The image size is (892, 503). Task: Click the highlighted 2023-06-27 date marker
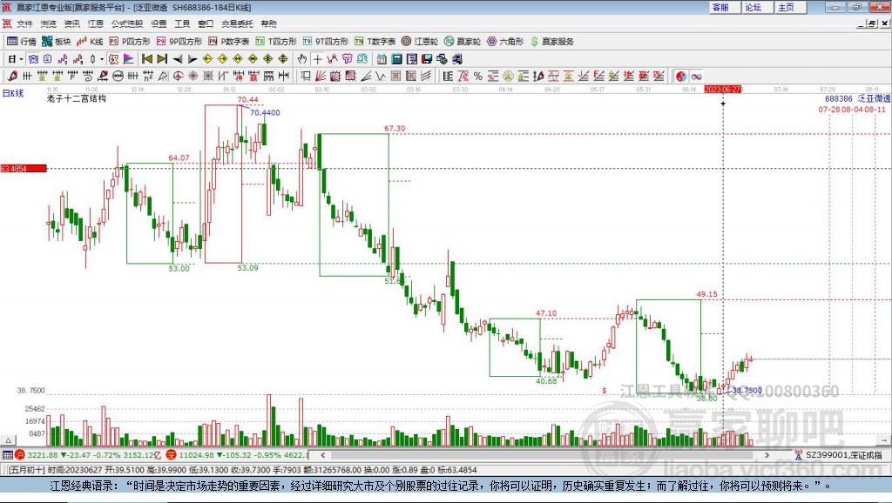click(x=722, y=90)
